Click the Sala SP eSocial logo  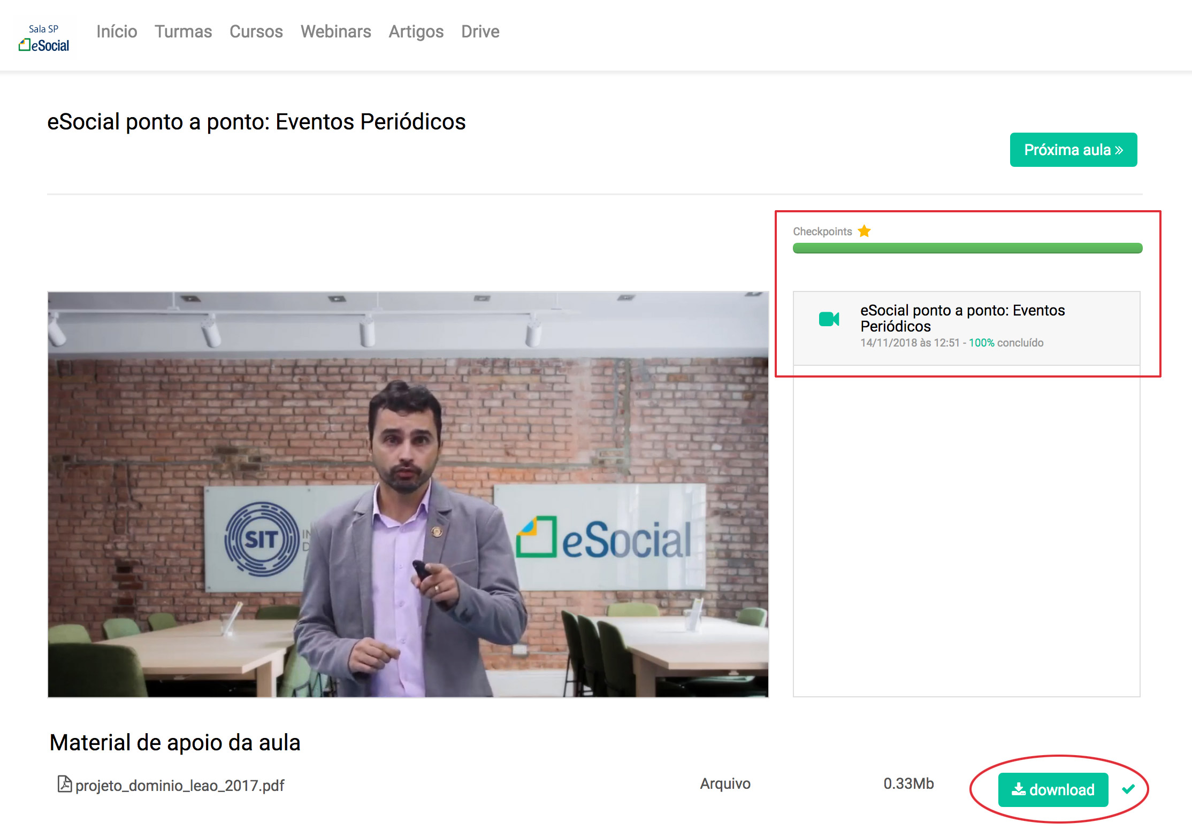pos(44,38)
